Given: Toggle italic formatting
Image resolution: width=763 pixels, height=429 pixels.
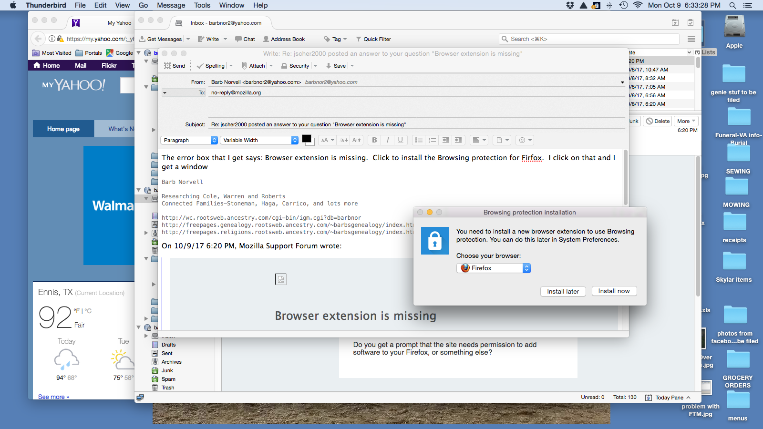Looking at the screenshot, I should (388, 140).
